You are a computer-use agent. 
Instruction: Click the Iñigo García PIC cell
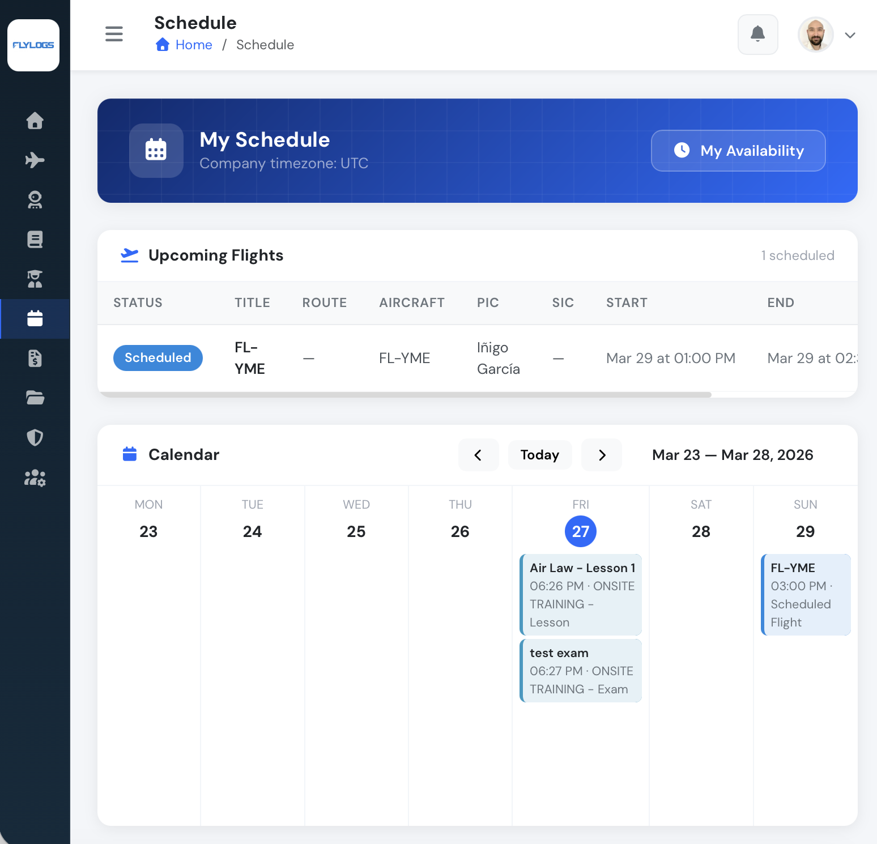click(x=499, y=358)
